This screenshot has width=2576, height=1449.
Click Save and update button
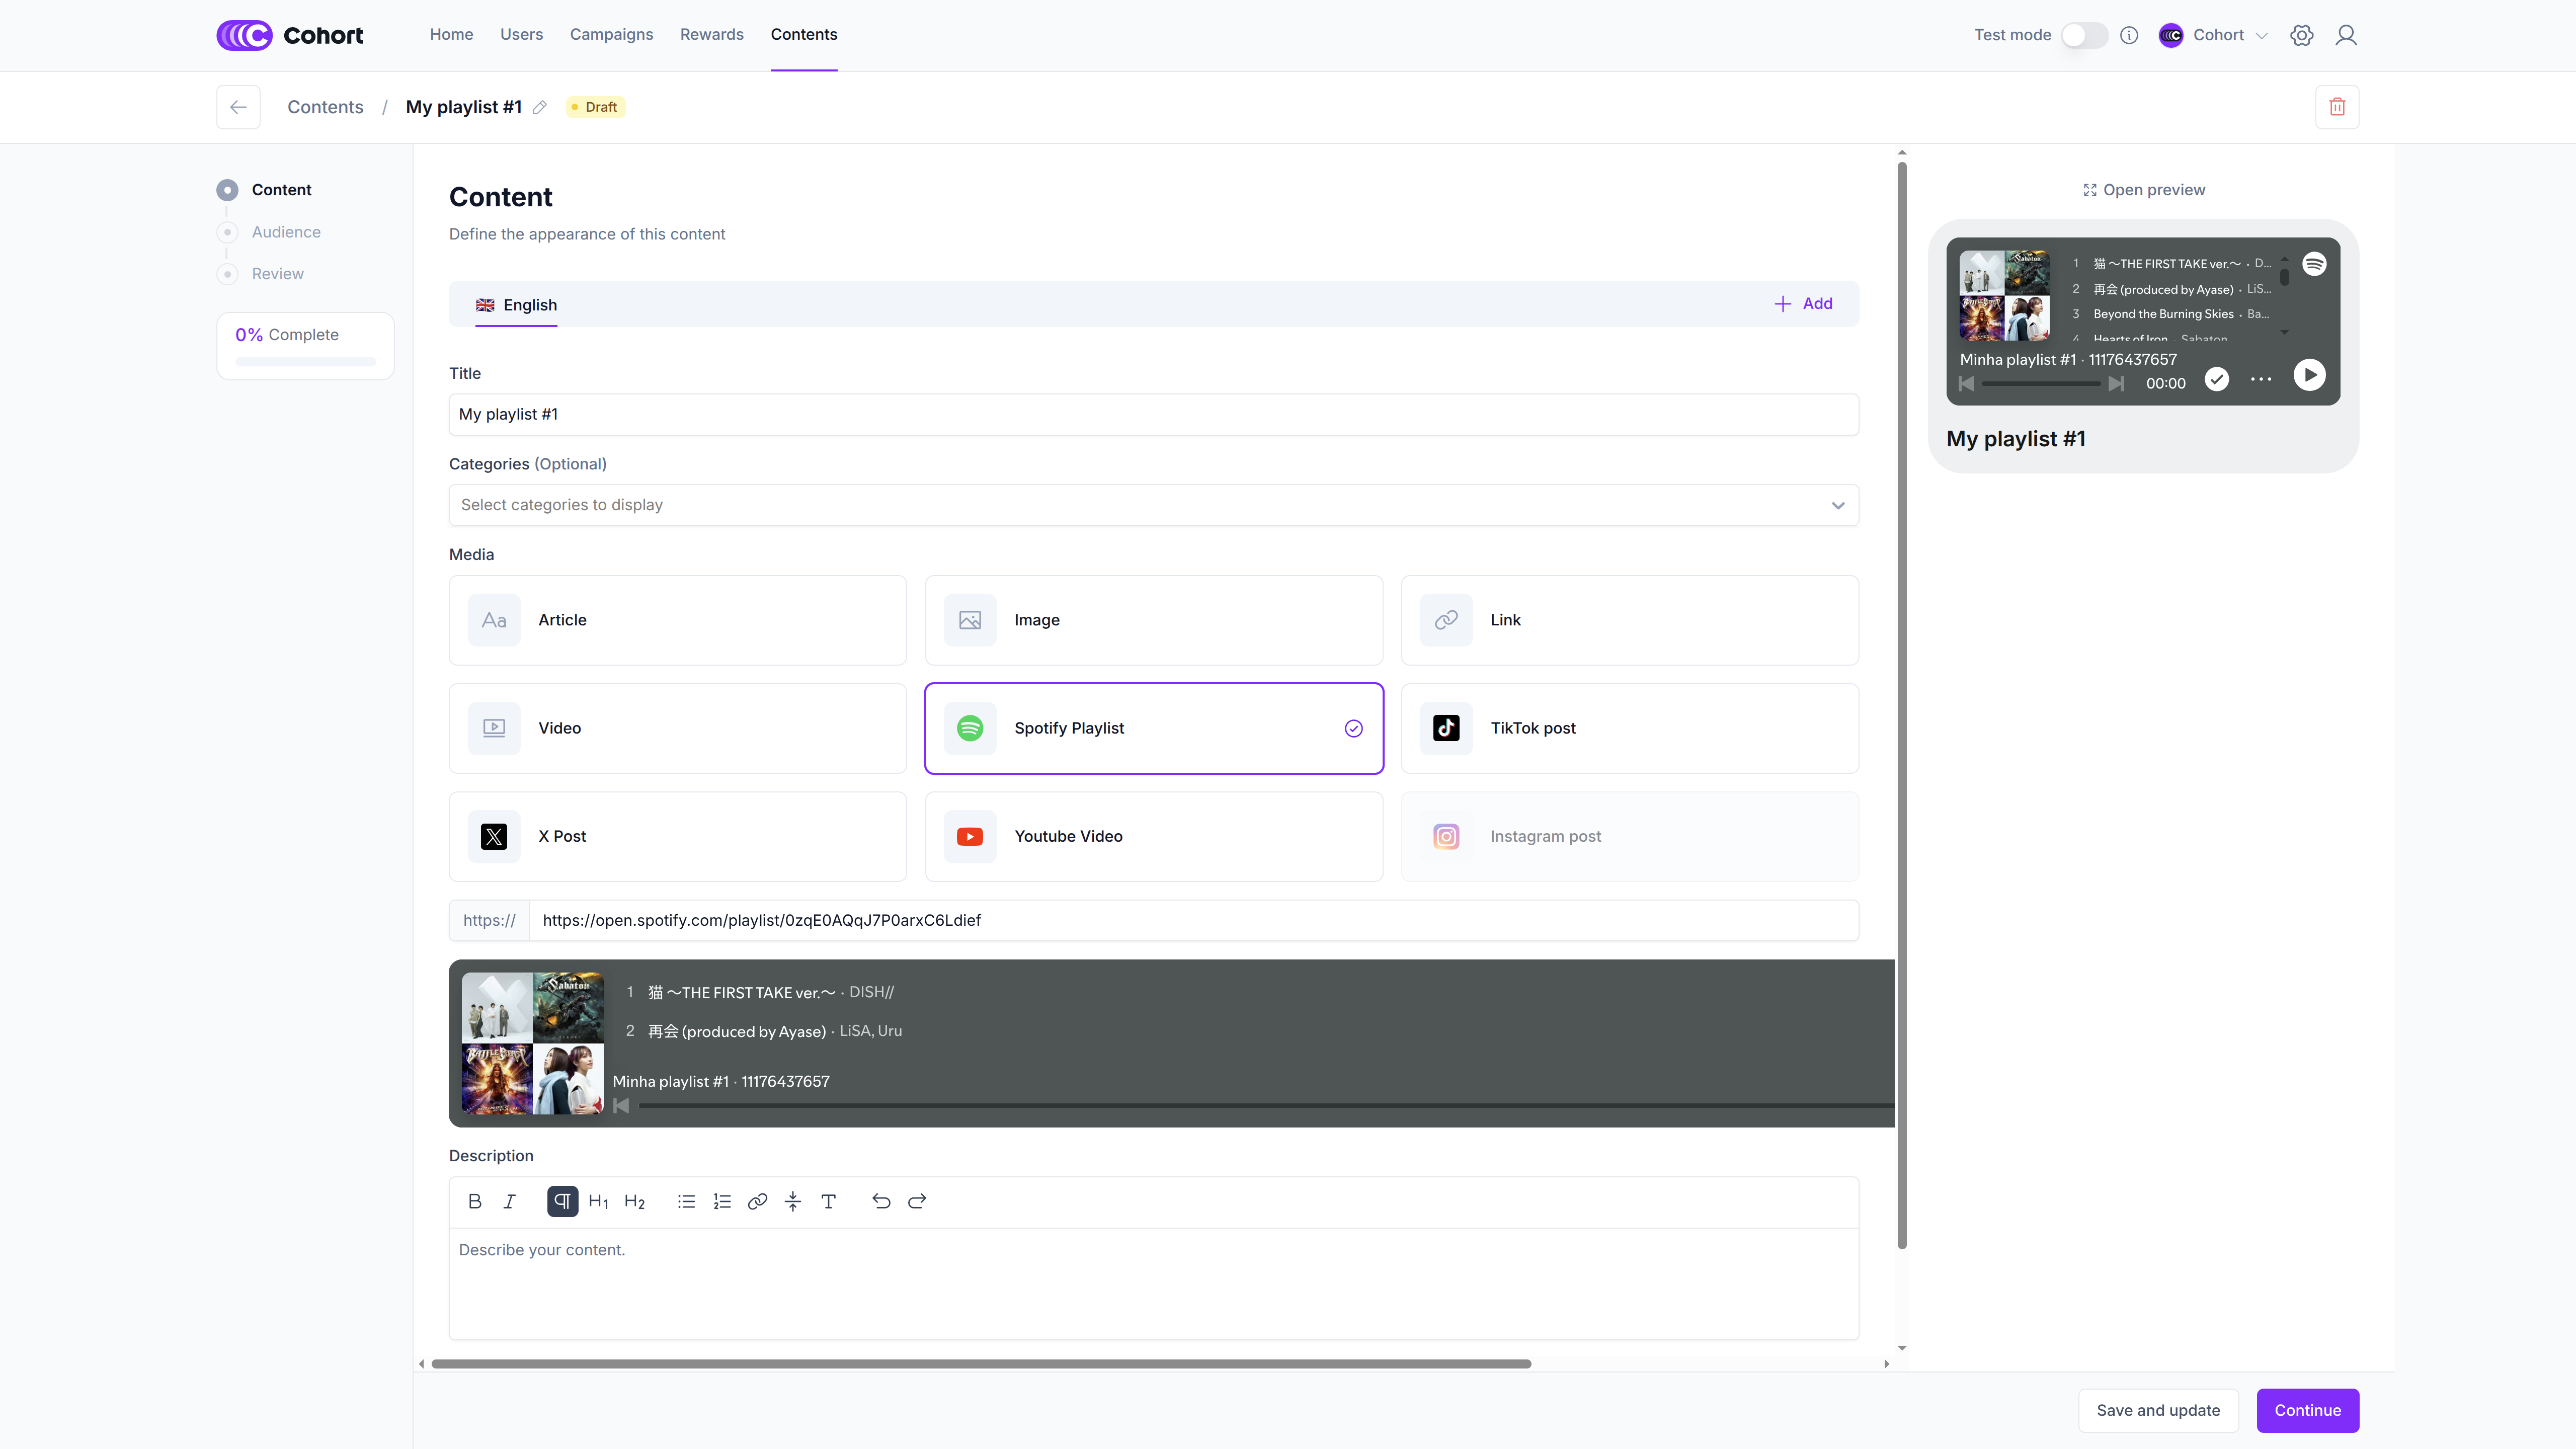point(2157,1410)
